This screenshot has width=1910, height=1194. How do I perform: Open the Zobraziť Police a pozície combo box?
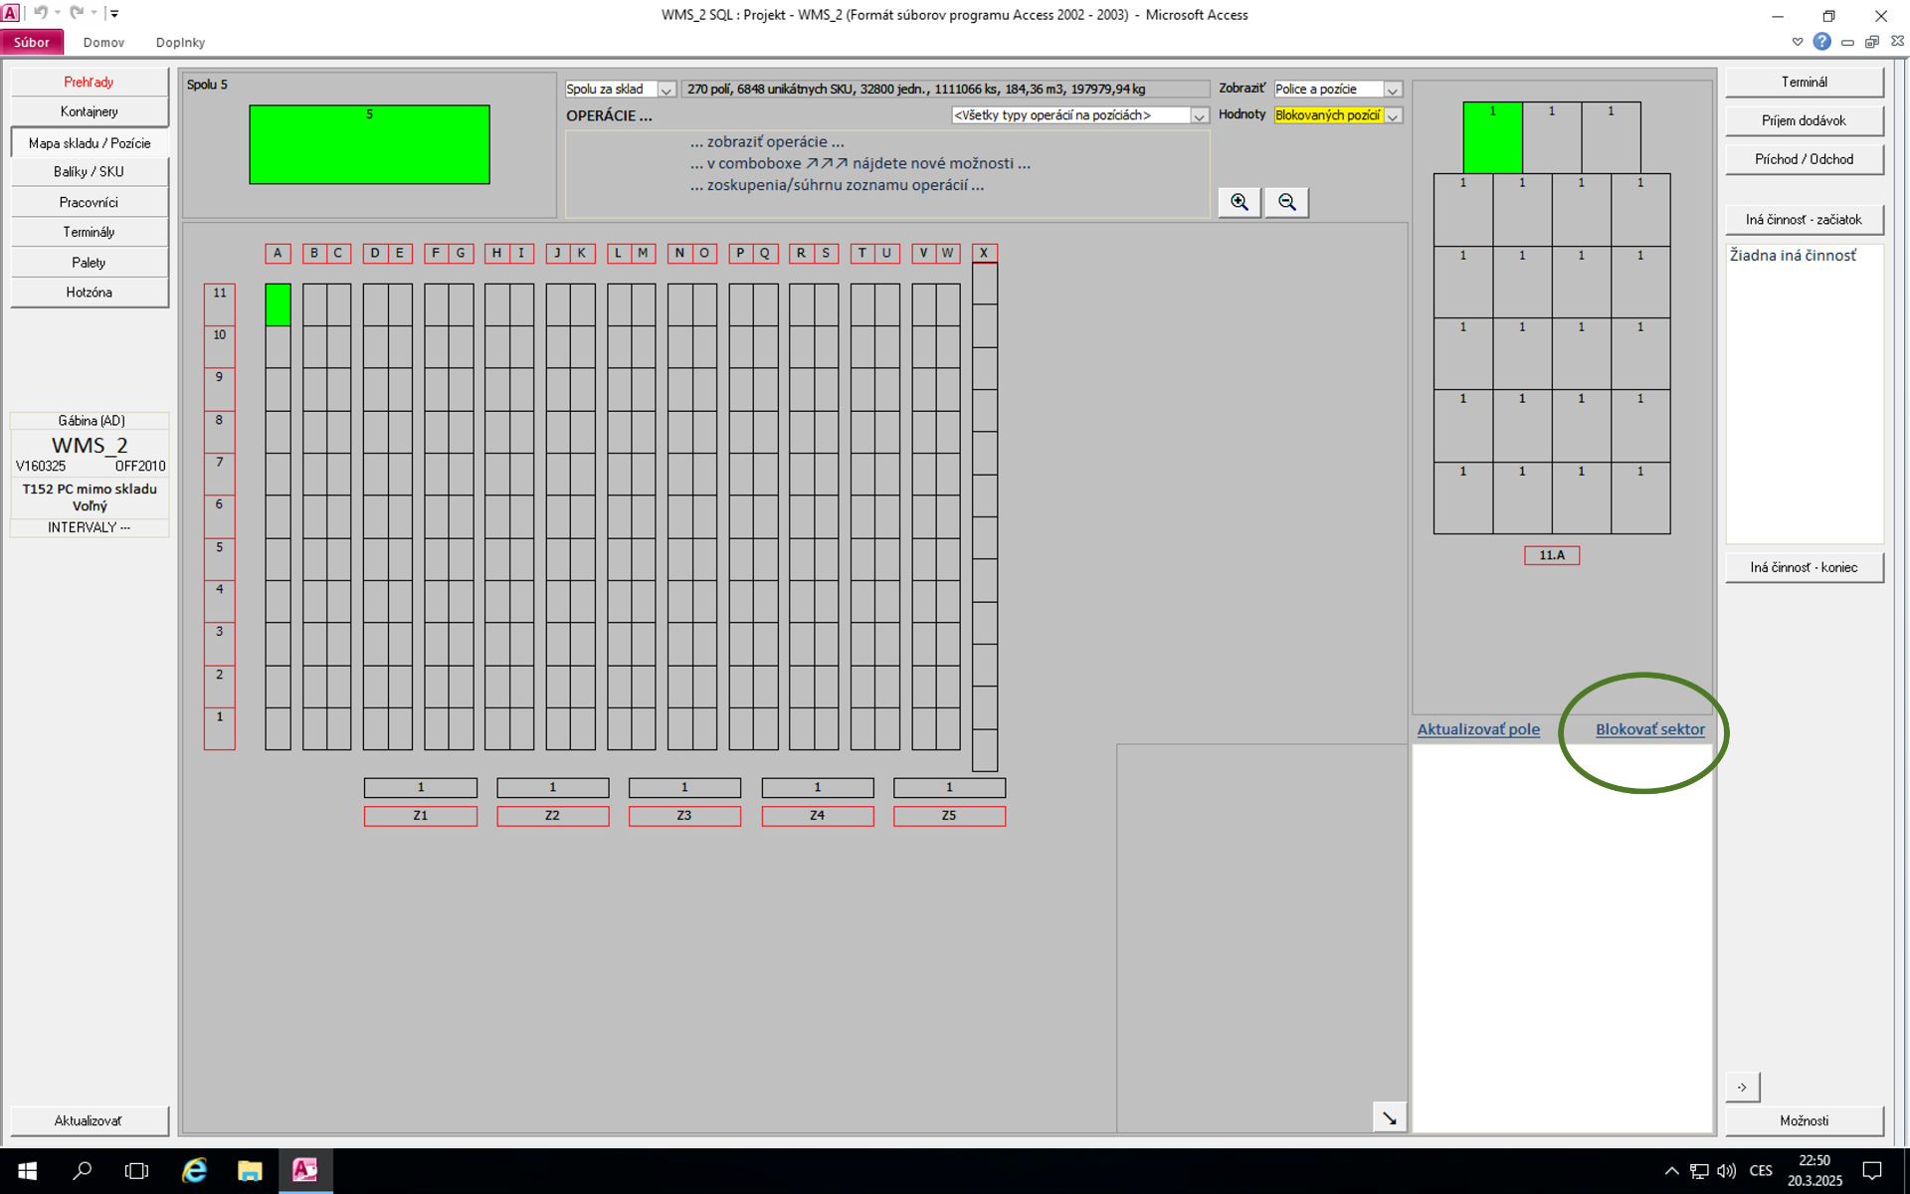(x=1393, y=90)
